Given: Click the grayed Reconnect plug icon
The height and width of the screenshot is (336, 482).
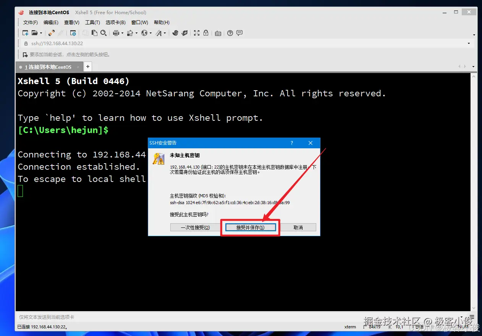Looking at the screenshot, I should [x=61, y=33].
